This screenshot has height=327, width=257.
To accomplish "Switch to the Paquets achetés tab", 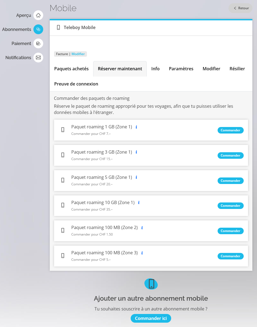I will click(71, 69).
